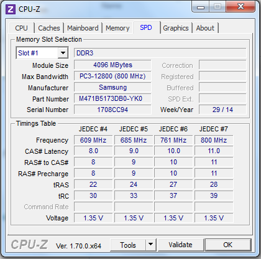The height and width of the screenshot is (259, 261).
Task: Click the Serial Number field 1708CC94
Action: point(112,110)
